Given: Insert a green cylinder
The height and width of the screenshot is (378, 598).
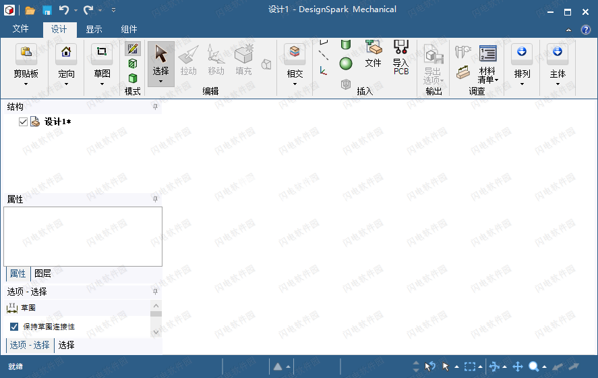Looking at the screenshot, I should 346,45.
